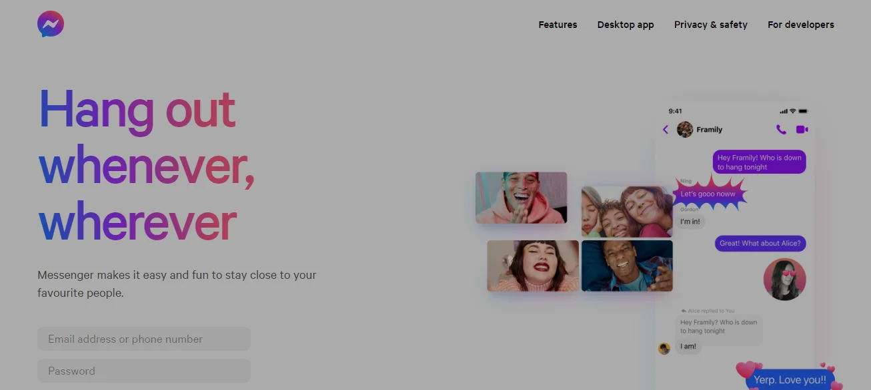
Task: Focus the Email address or phone number field
Action: [144, 339]
